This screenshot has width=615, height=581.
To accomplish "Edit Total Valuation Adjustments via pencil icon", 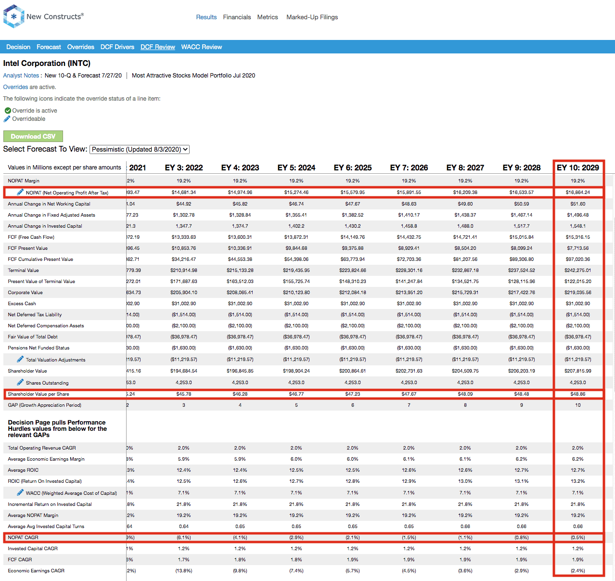I will (x=20, y=359).
